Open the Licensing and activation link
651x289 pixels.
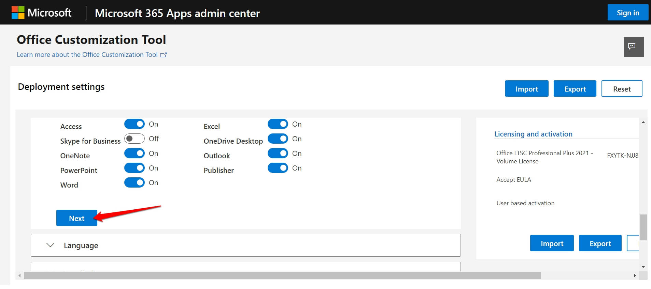click(x=533, y=134)
